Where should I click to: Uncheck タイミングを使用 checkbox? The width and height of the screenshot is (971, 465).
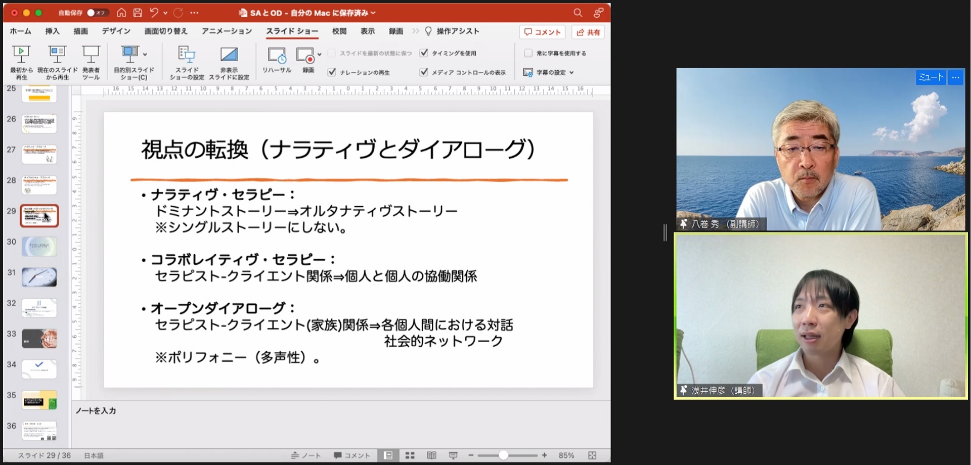[424, 53]
